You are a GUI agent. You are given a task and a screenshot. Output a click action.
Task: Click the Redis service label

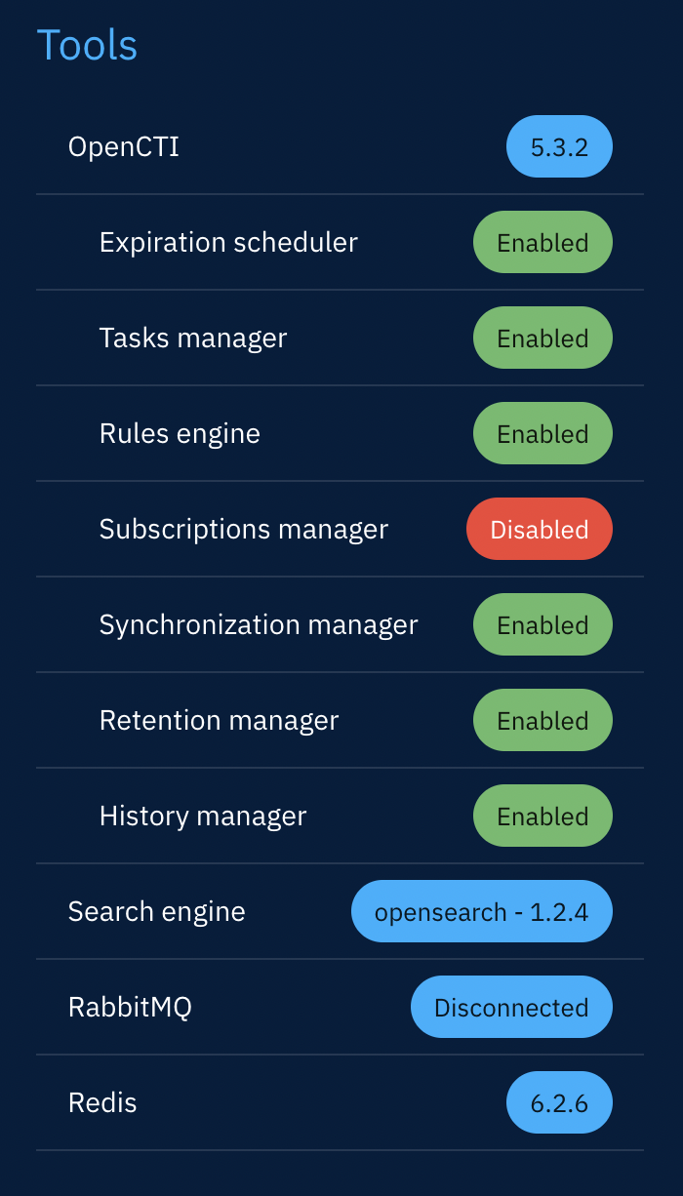tap(101, 1101)
